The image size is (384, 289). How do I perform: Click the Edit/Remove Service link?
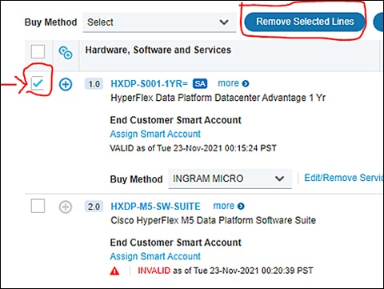(x=344, y=178)
